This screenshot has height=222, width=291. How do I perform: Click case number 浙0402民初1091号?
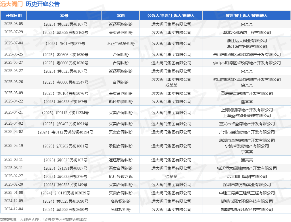(x=65, y=124)
